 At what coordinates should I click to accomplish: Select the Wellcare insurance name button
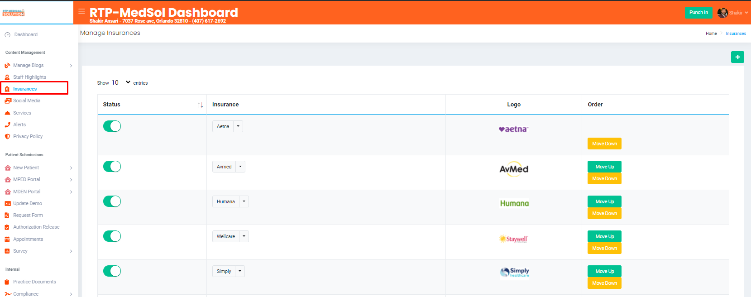[x=226, y=236]
